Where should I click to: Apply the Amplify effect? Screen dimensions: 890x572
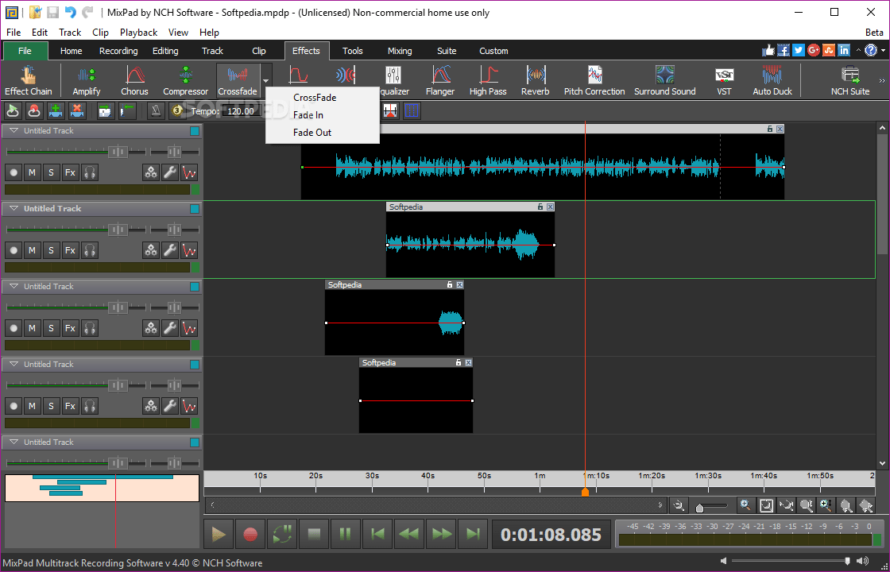[87, 80]
